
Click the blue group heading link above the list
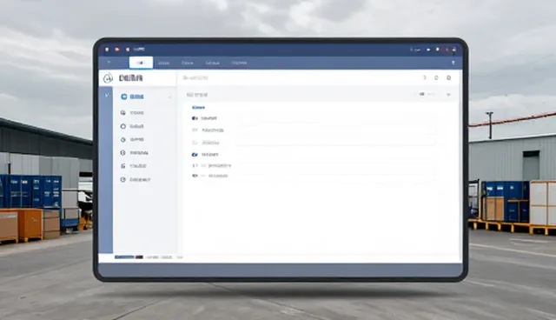[x=198, y=108]
